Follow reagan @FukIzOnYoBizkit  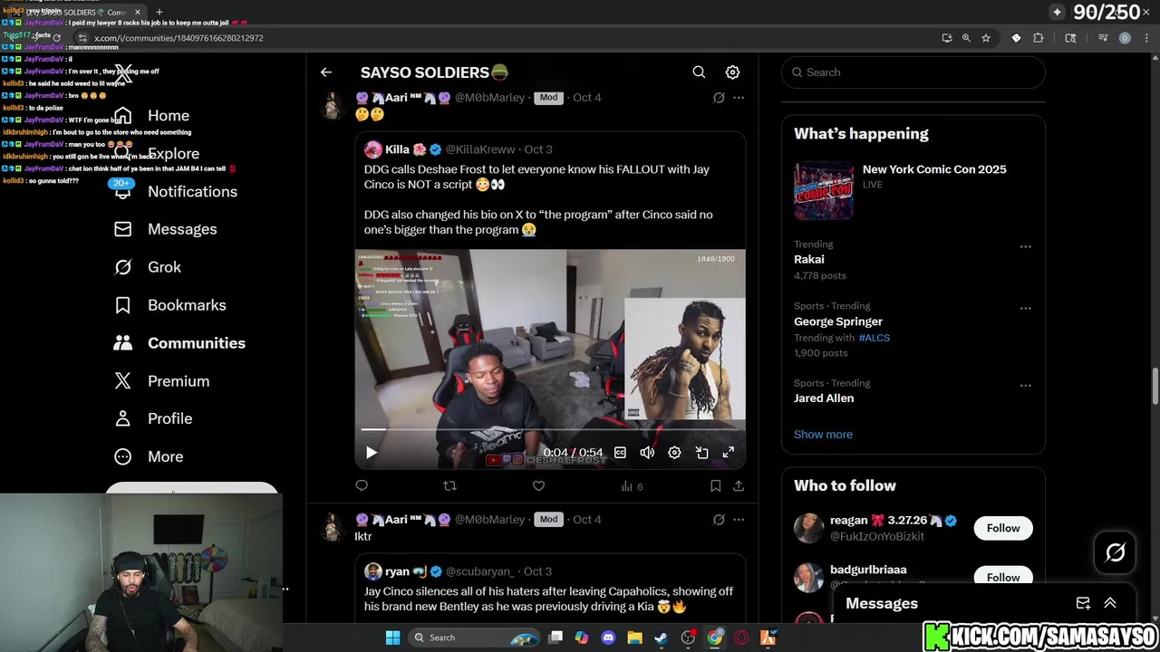[x=1002, y=528]
